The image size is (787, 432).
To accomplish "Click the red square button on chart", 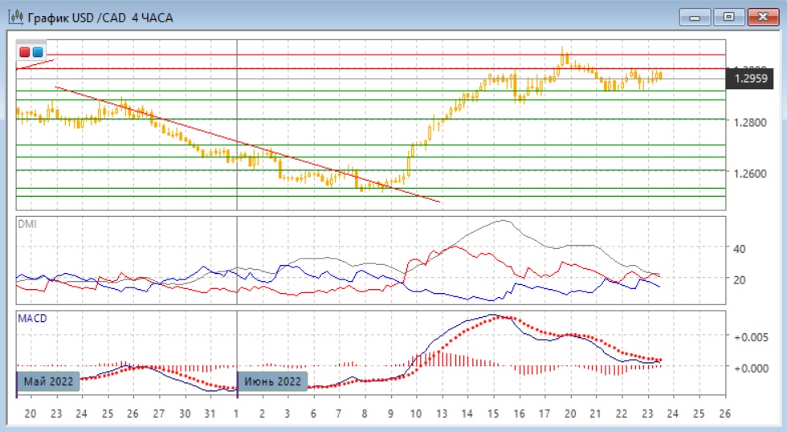I will [25, 52].
